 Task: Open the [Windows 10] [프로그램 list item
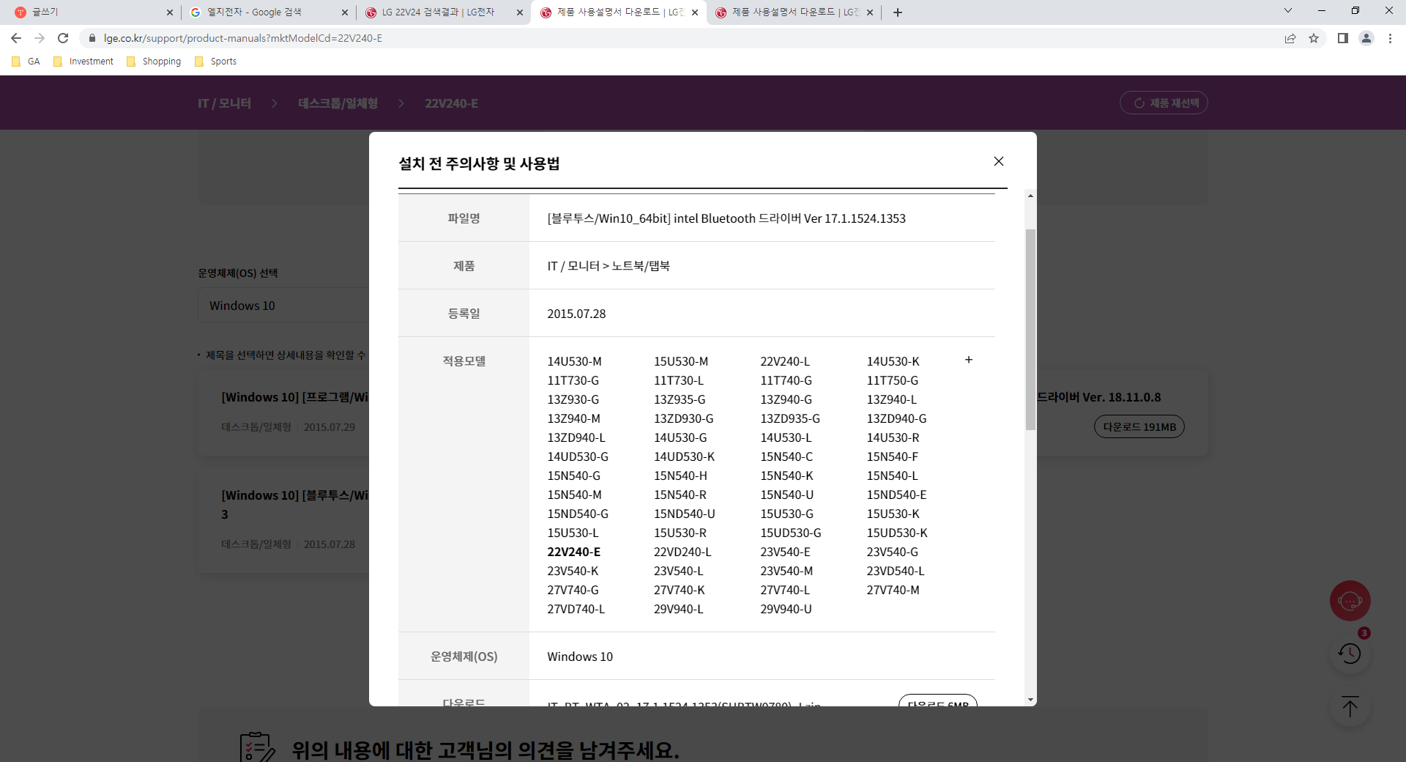295,397
